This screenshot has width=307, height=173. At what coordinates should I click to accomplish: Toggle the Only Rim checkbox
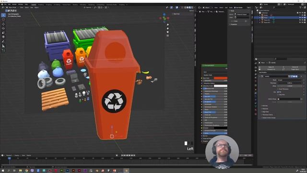278,95
